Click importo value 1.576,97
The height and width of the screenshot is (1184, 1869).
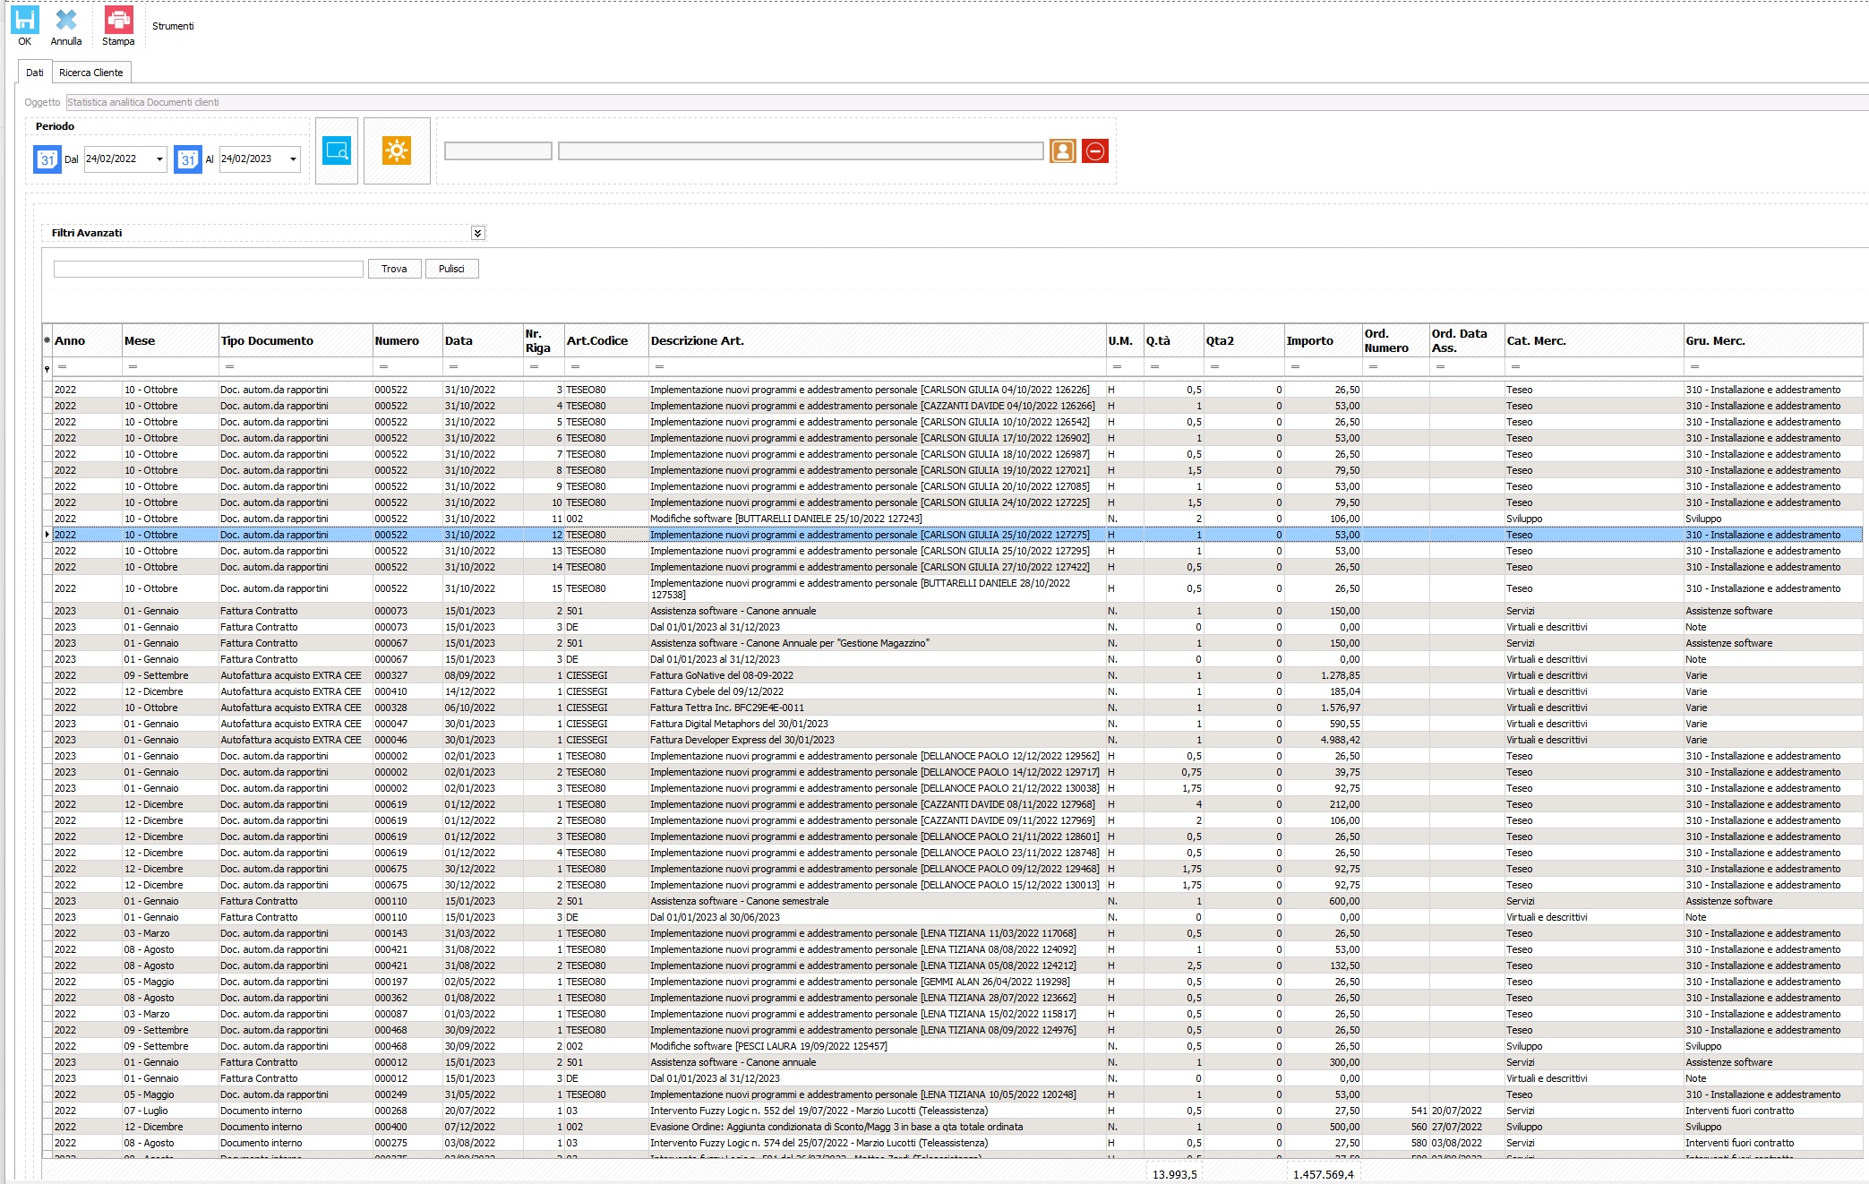click(x=1340, y=708)
